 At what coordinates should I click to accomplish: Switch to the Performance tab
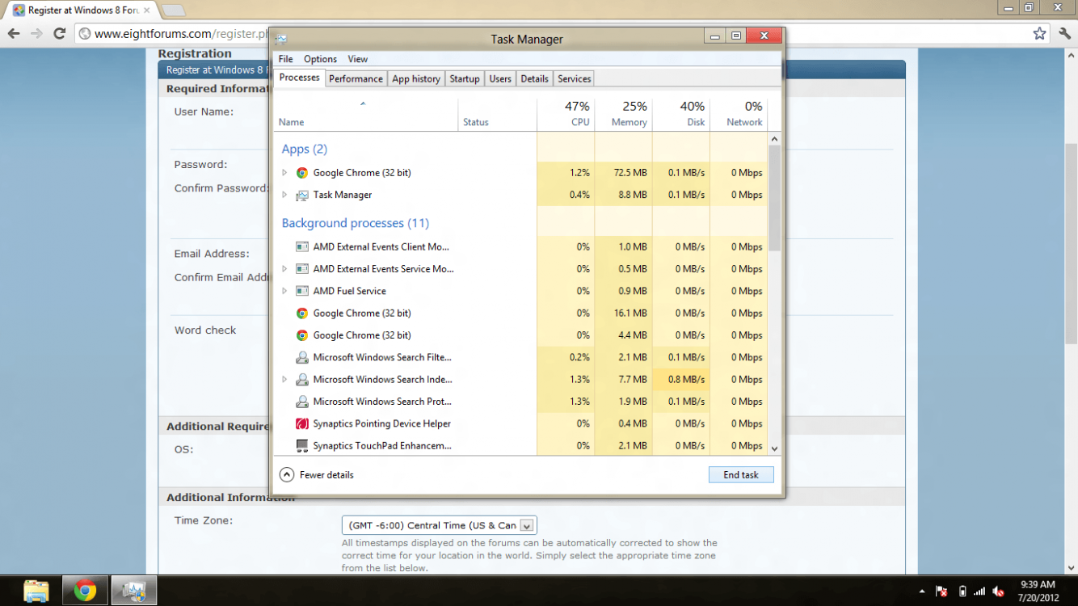pos(356,78)
